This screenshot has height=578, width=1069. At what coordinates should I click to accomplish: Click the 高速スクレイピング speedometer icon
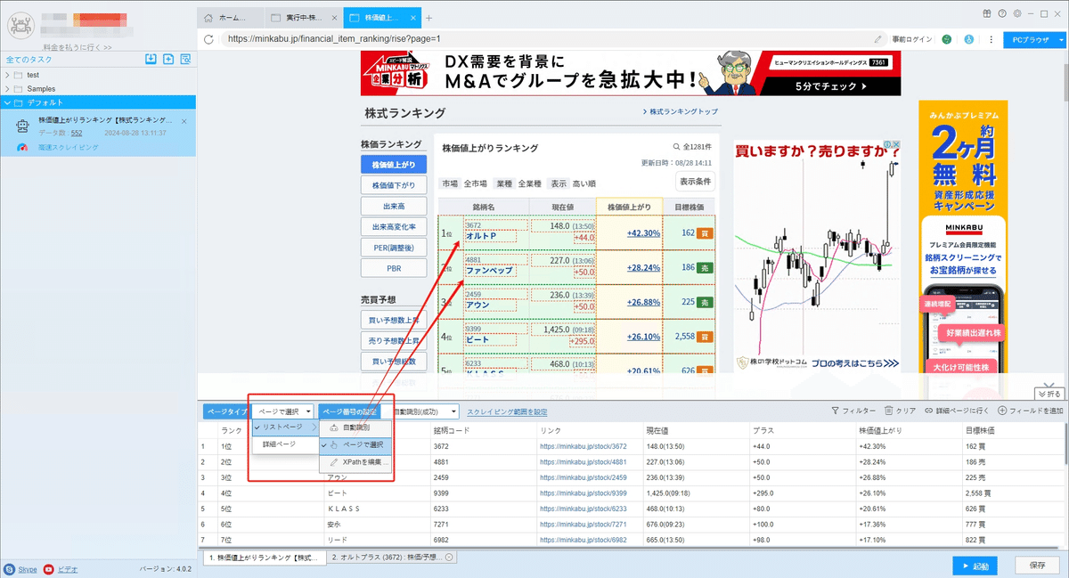point(24,148)
